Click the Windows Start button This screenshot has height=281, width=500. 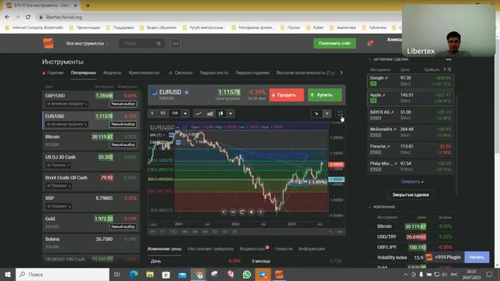(x=8, y=274)
